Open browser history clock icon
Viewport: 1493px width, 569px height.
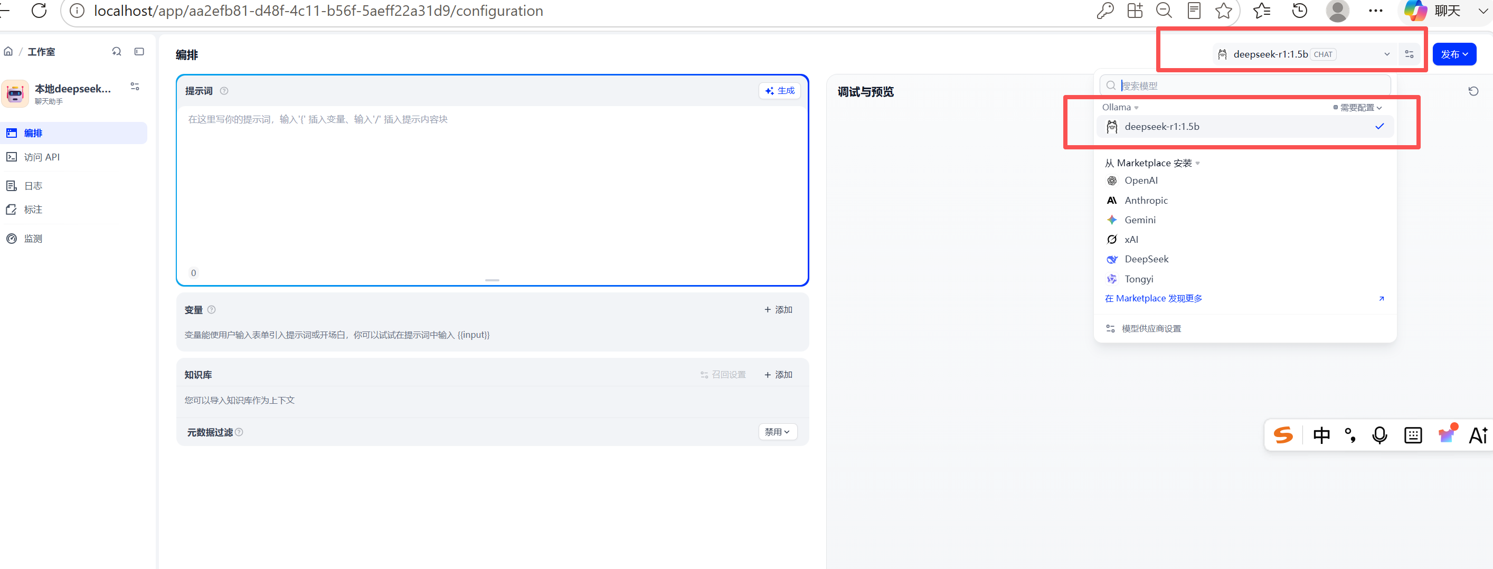coord(1299,11)
